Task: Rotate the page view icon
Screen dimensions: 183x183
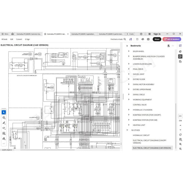Action: point(180,135)
